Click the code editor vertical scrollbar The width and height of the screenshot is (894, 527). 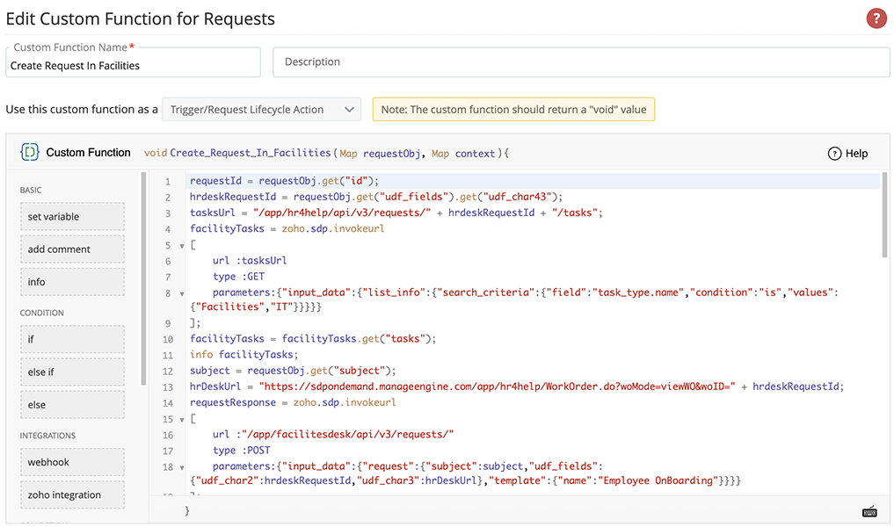coord(884,215)
